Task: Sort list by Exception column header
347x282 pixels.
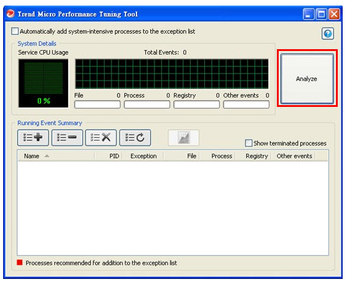Action: tap(143, 156)
